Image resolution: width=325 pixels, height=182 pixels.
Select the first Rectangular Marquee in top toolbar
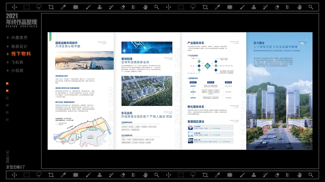pos(27,7)
